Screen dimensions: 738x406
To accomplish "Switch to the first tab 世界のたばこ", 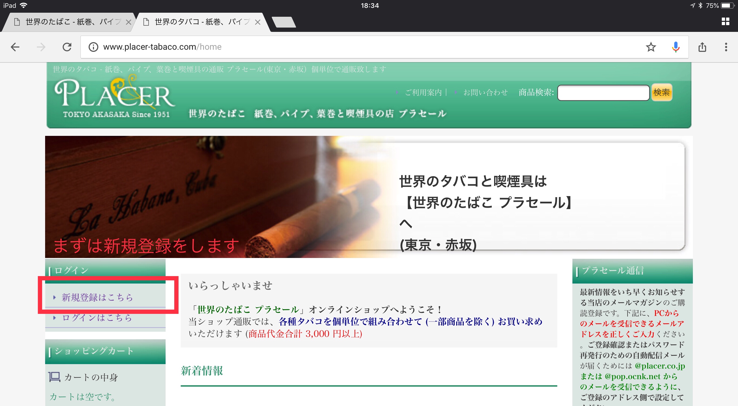I will (x=69, y=22).
